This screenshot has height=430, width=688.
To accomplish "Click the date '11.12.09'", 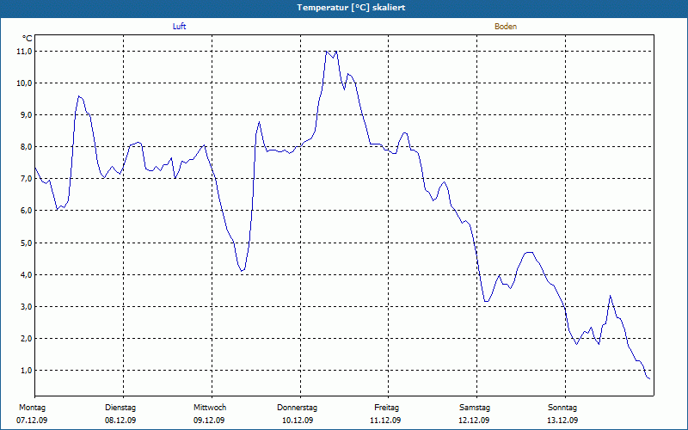I will [x=385, y=421].
